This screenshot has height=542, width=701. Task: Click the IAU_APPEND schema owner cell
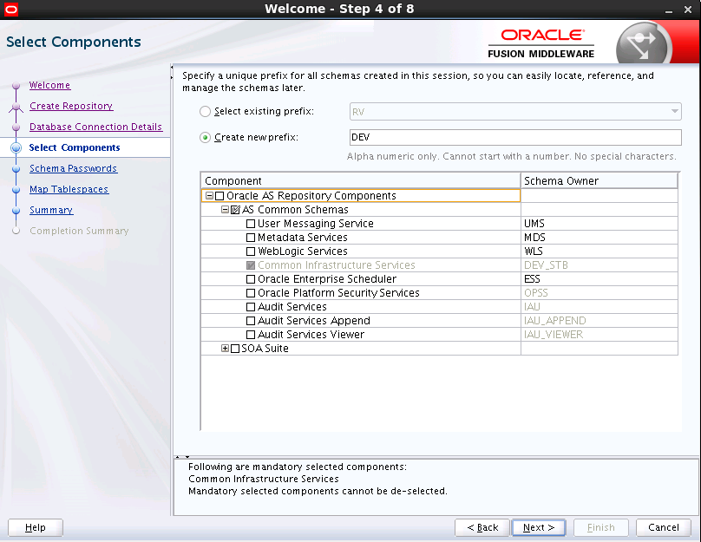(x=599, y=320)
